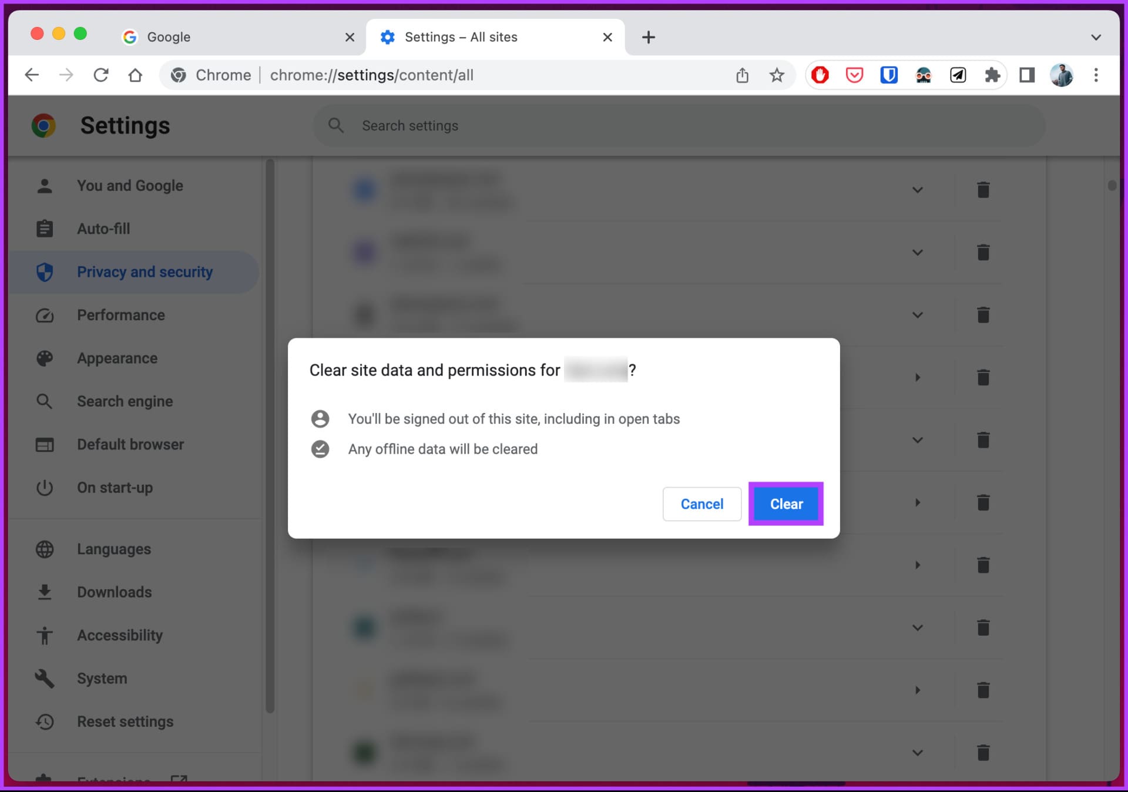
Task: Open Default browser settings
Action: pos(134,444)
